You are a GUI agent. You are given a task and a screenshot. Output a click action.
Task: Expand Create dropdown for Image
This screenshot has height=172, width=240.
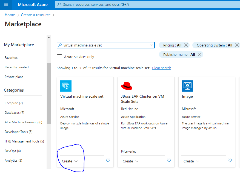coord(192,161)
